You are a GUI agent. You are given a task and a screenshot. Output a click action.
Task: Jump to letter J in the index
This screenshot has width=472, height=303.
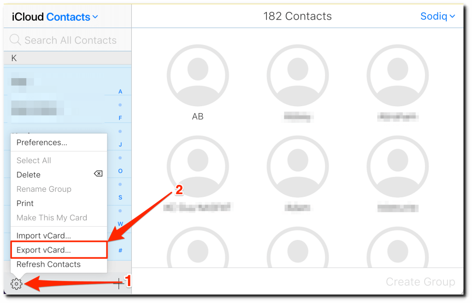pos(120,144)
